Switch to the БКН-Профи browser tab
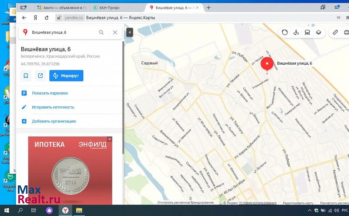This screenshot has width=349, height=216. coord(114,8)
